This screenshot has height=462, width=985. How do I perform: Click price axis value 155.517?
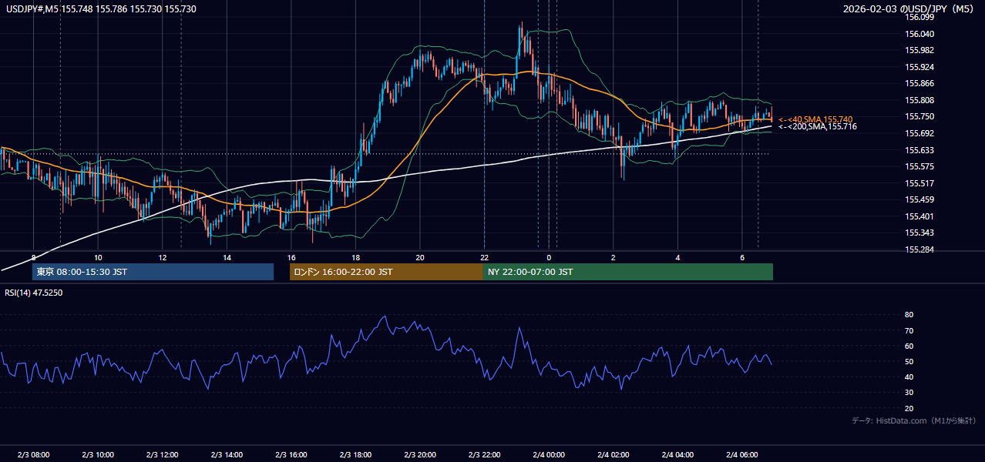click(919, 183)
